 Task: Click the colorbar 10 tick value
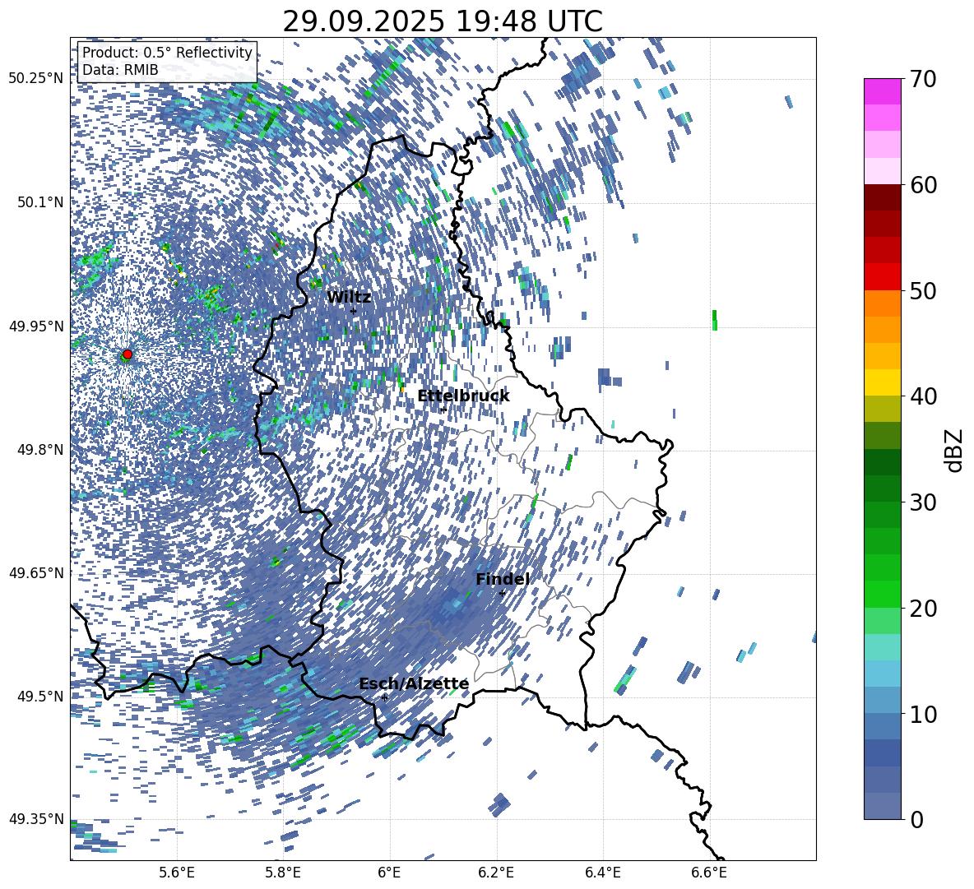coord(923,714)
